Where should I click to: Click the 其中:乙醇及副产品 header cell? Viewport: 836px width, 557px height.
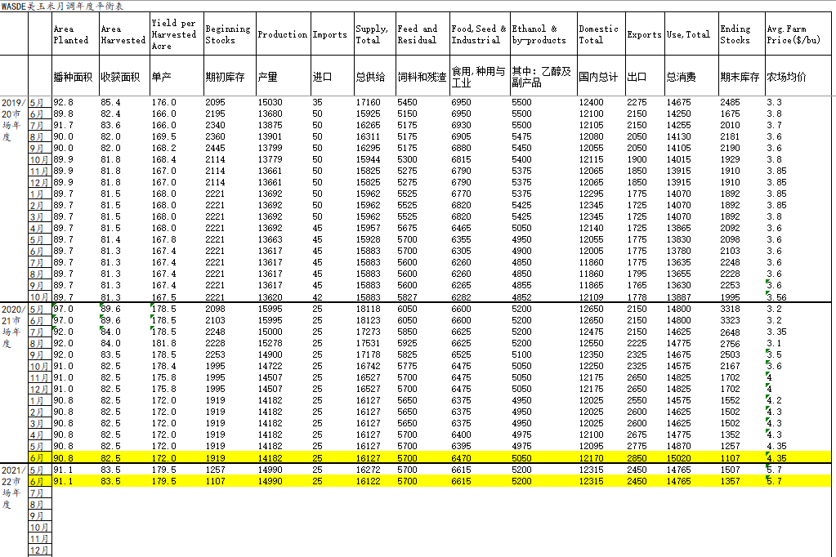[x=542, y=77]
